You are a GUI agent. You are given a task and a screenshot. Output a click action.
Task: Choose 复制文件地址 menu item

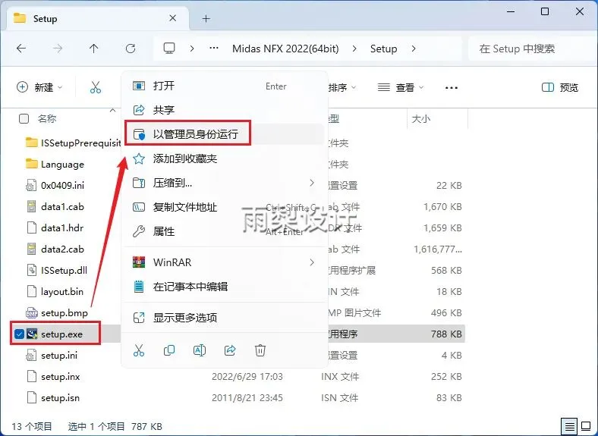pyautogui.click(x=225, y=207)
